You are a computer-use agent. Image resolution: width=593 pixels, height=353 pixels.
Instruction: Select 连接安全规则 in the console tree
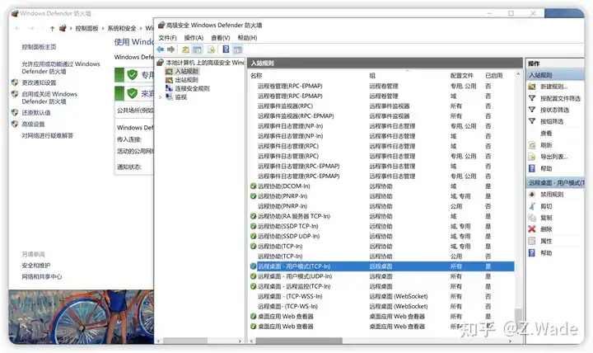click(x=192, y=88)
